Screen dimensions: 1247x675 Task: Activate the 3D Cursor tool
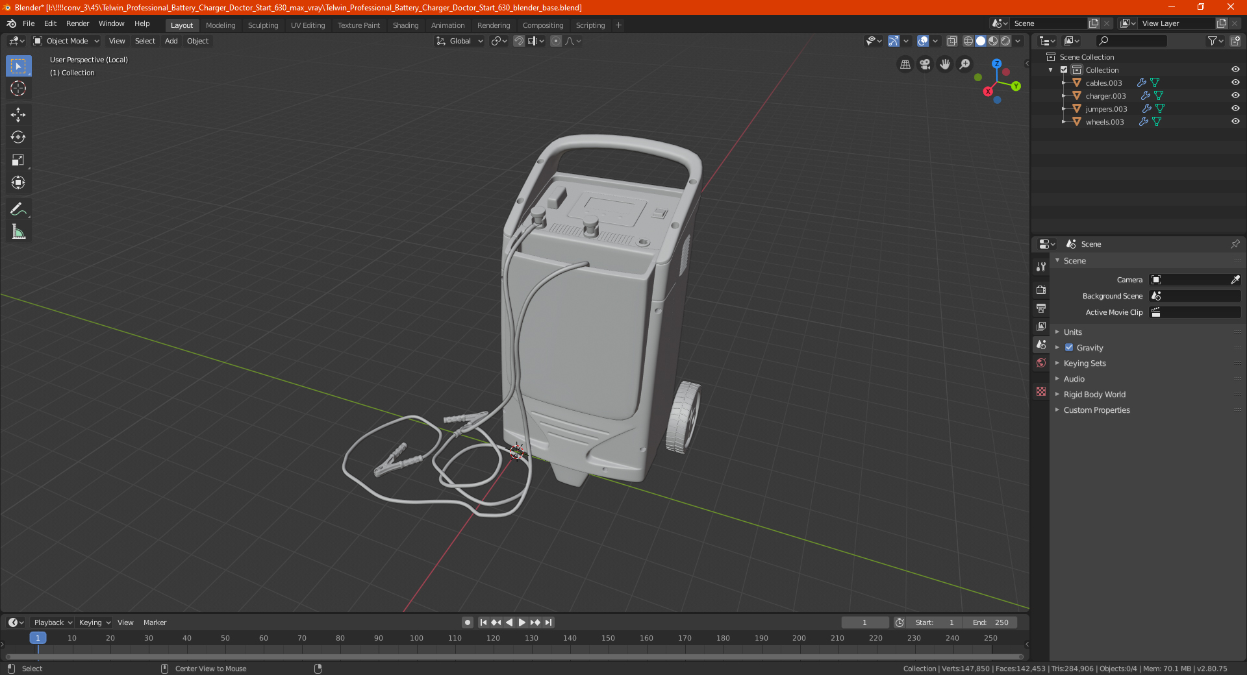(18, 89)
